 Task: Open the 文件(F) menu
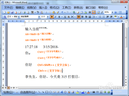[9, 8]
